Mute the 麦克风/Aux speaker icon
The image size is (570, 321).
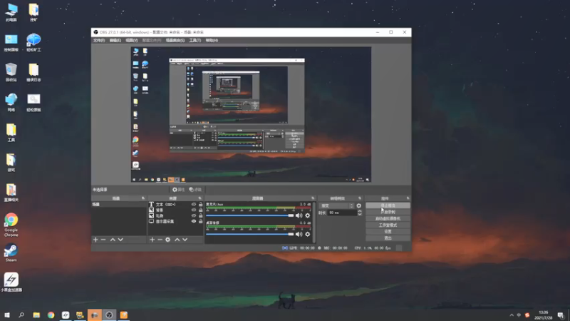(x=299, y=215)
